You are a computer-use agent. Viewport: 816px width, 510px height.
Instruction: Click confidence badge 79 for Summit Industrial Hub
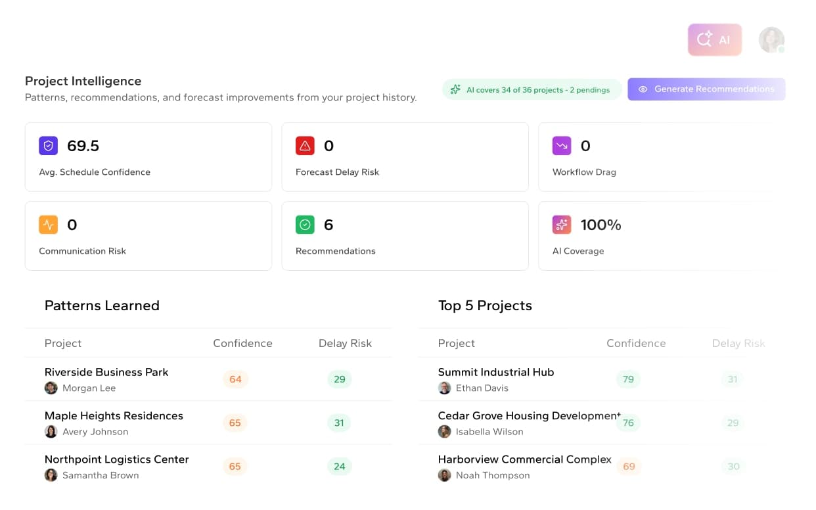(x=628, y=379)
